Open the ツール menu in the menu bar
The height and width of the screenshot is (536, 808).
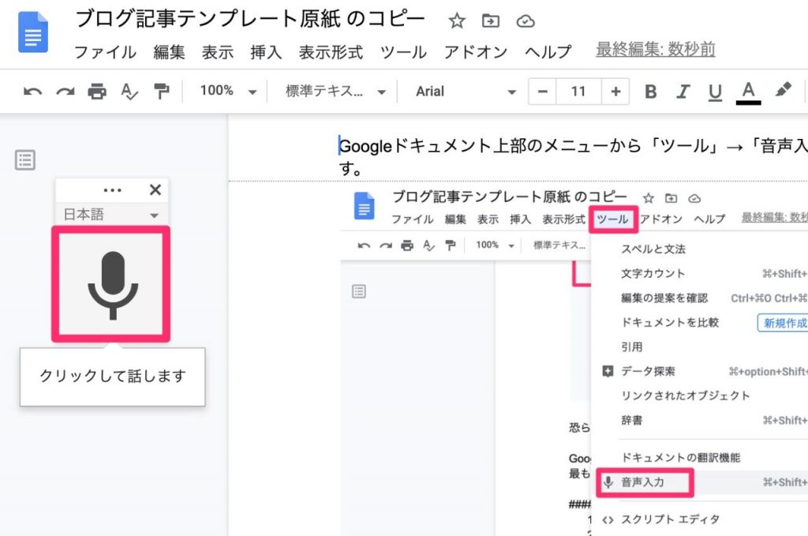[403, 52]
